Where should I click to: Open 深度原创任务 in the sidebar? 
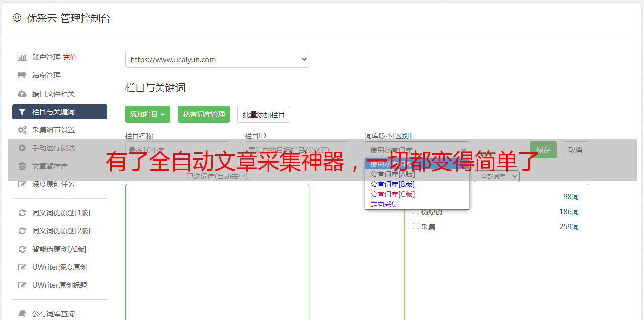(x=53, y=184)
